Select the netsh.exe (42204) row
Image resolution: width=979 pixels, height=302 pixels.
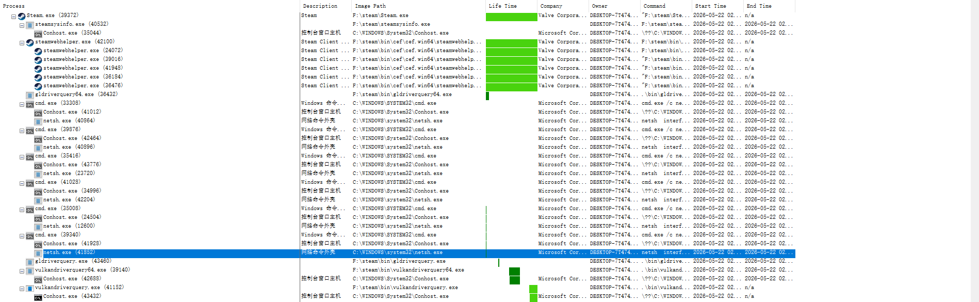[397, 200]
